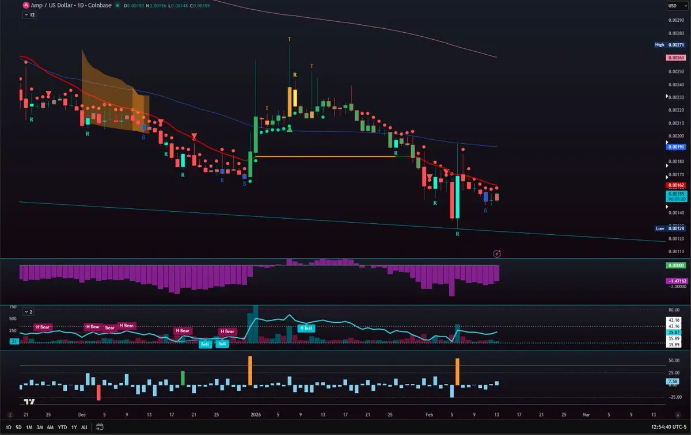Click the lightning bolt icon on chart
The height and width of the screenshot is (435, 691).
point(497,253)
